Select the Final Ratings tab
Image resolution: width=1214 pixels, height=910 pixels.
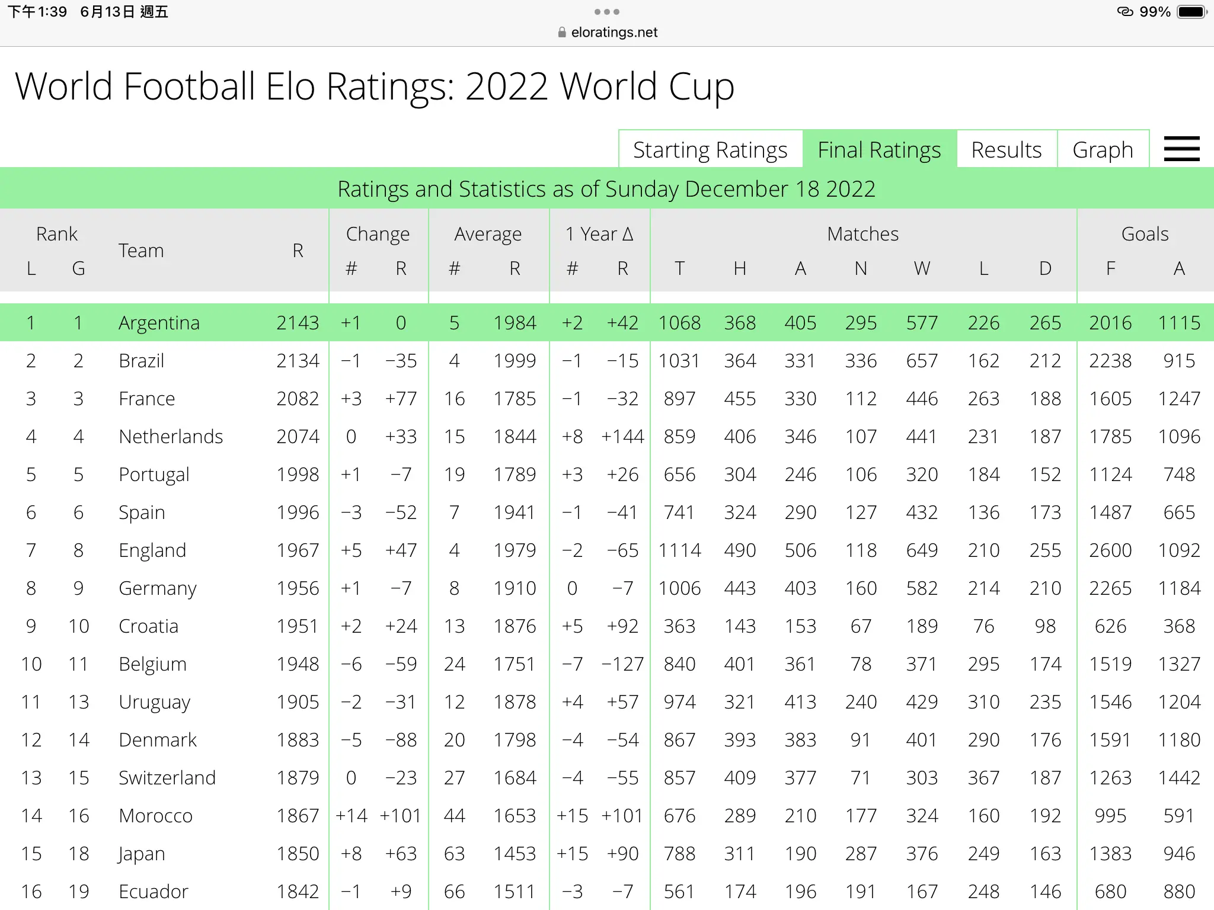tap(880, 149)
